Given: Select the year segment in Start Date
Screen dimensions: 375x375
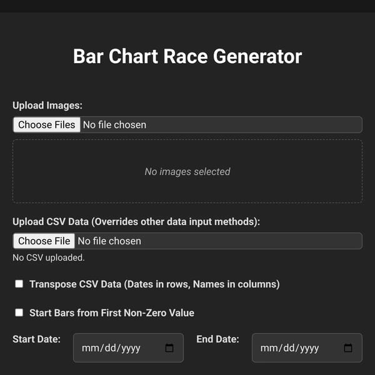Looking at the screenshot, I should coord(131,349).
